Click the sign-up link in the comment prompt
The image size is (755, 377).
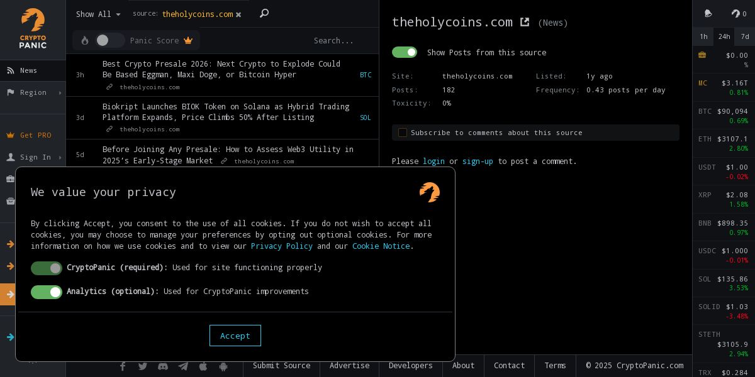[478, 161]
